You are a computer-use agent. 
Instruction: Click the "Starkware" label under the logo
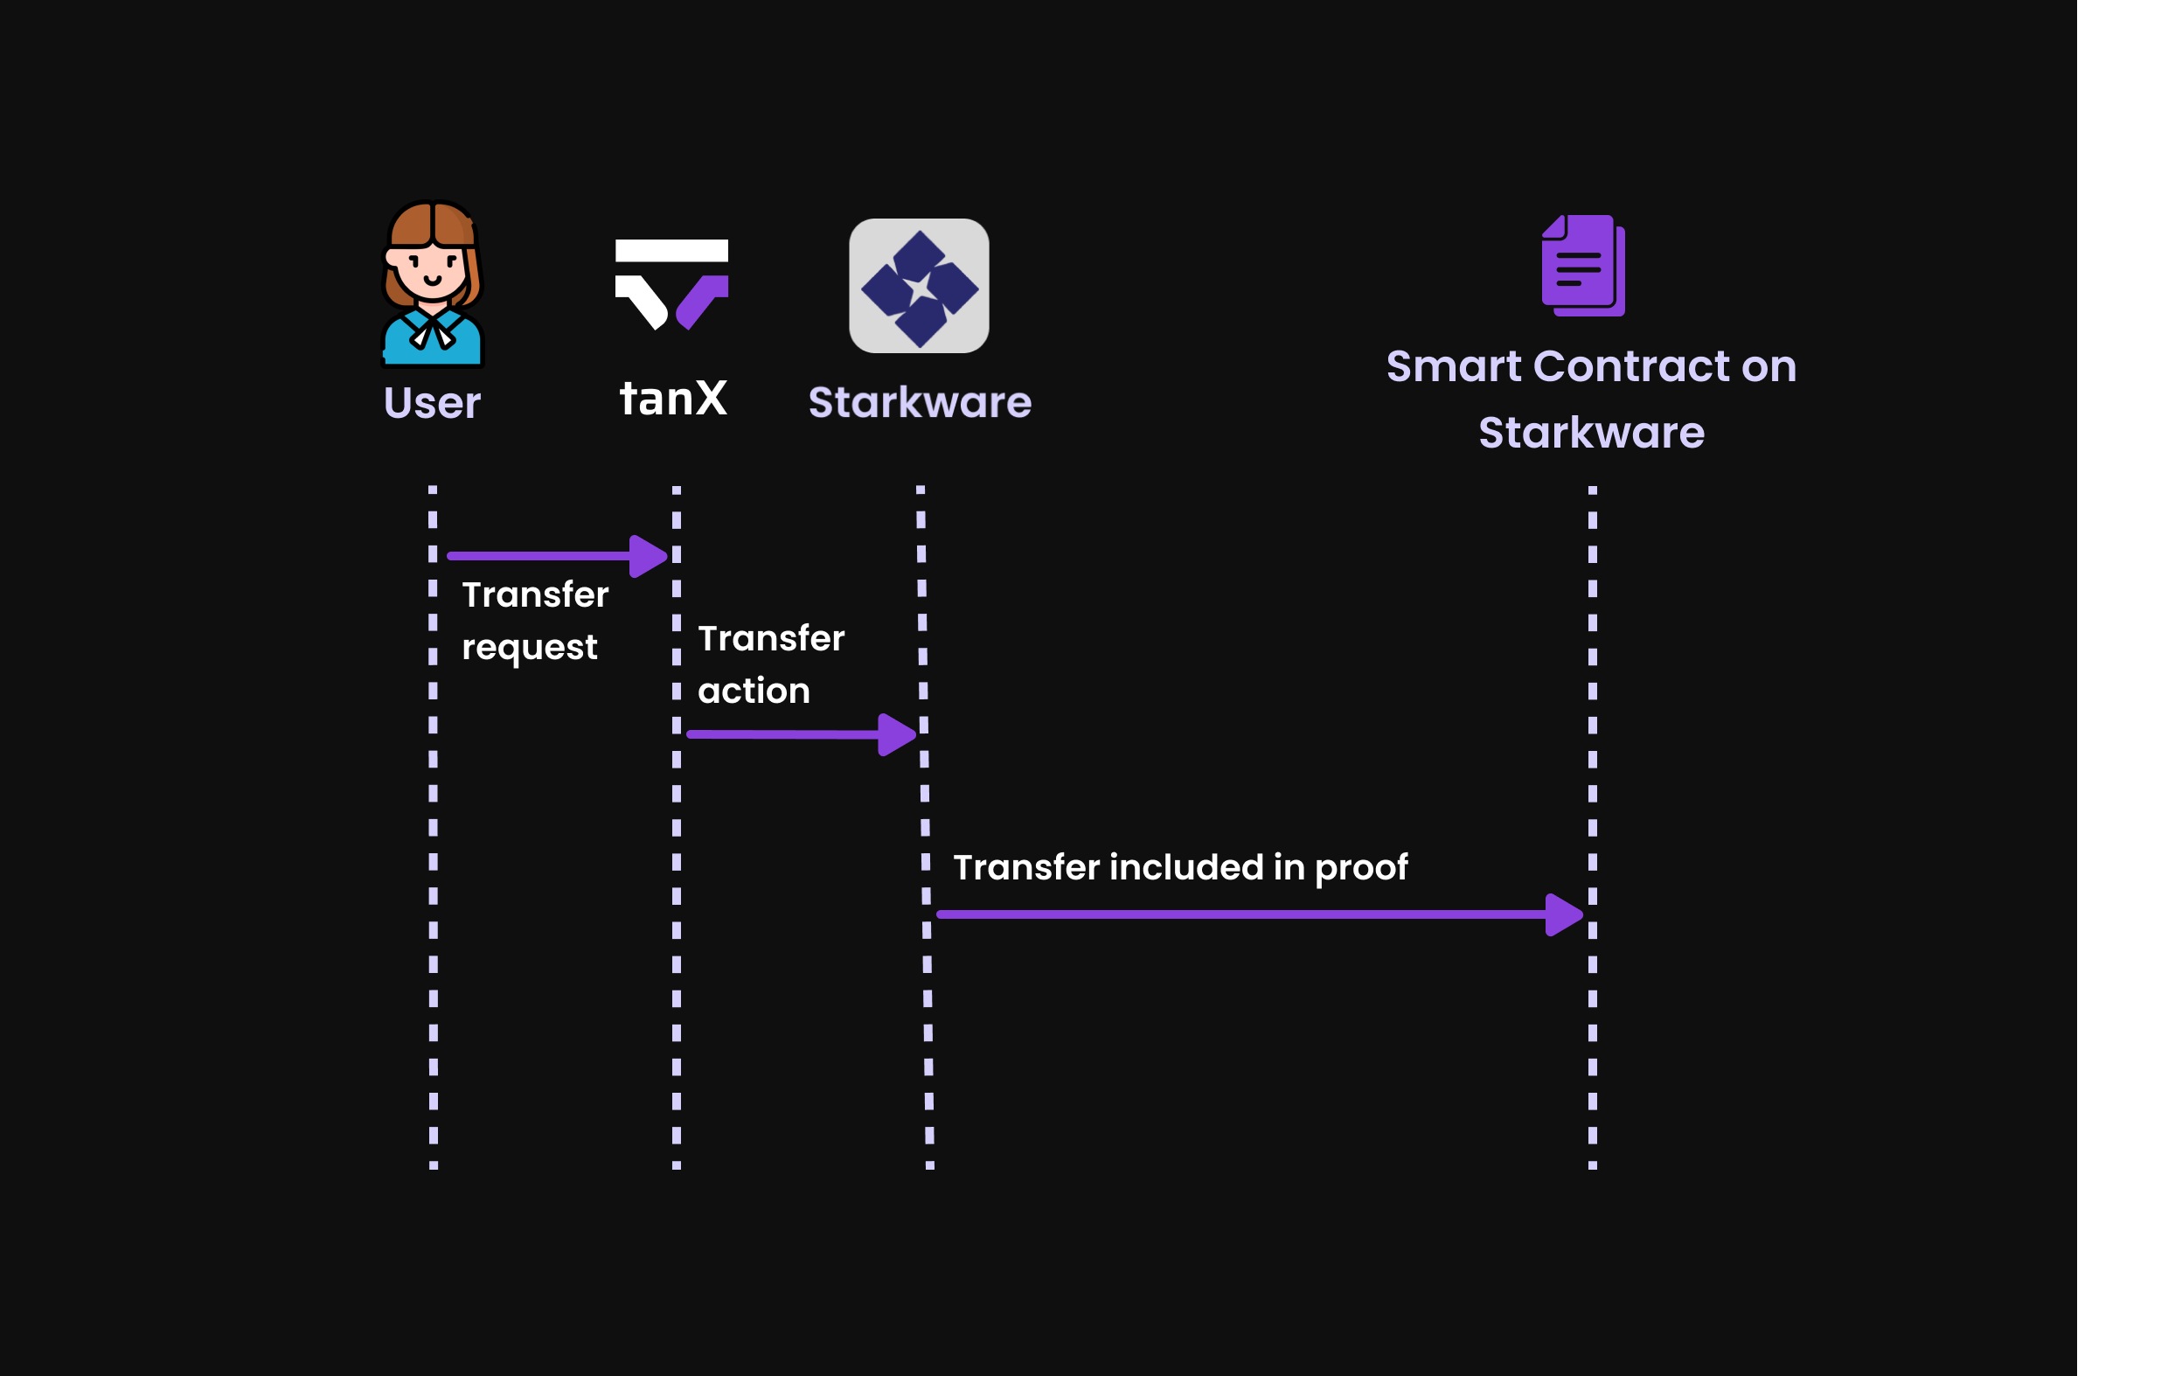click(920, 402)
